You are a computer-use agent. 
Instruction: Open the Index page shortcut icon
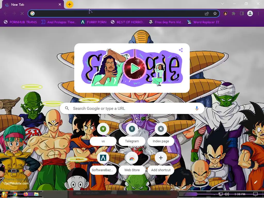coord(161,129)
